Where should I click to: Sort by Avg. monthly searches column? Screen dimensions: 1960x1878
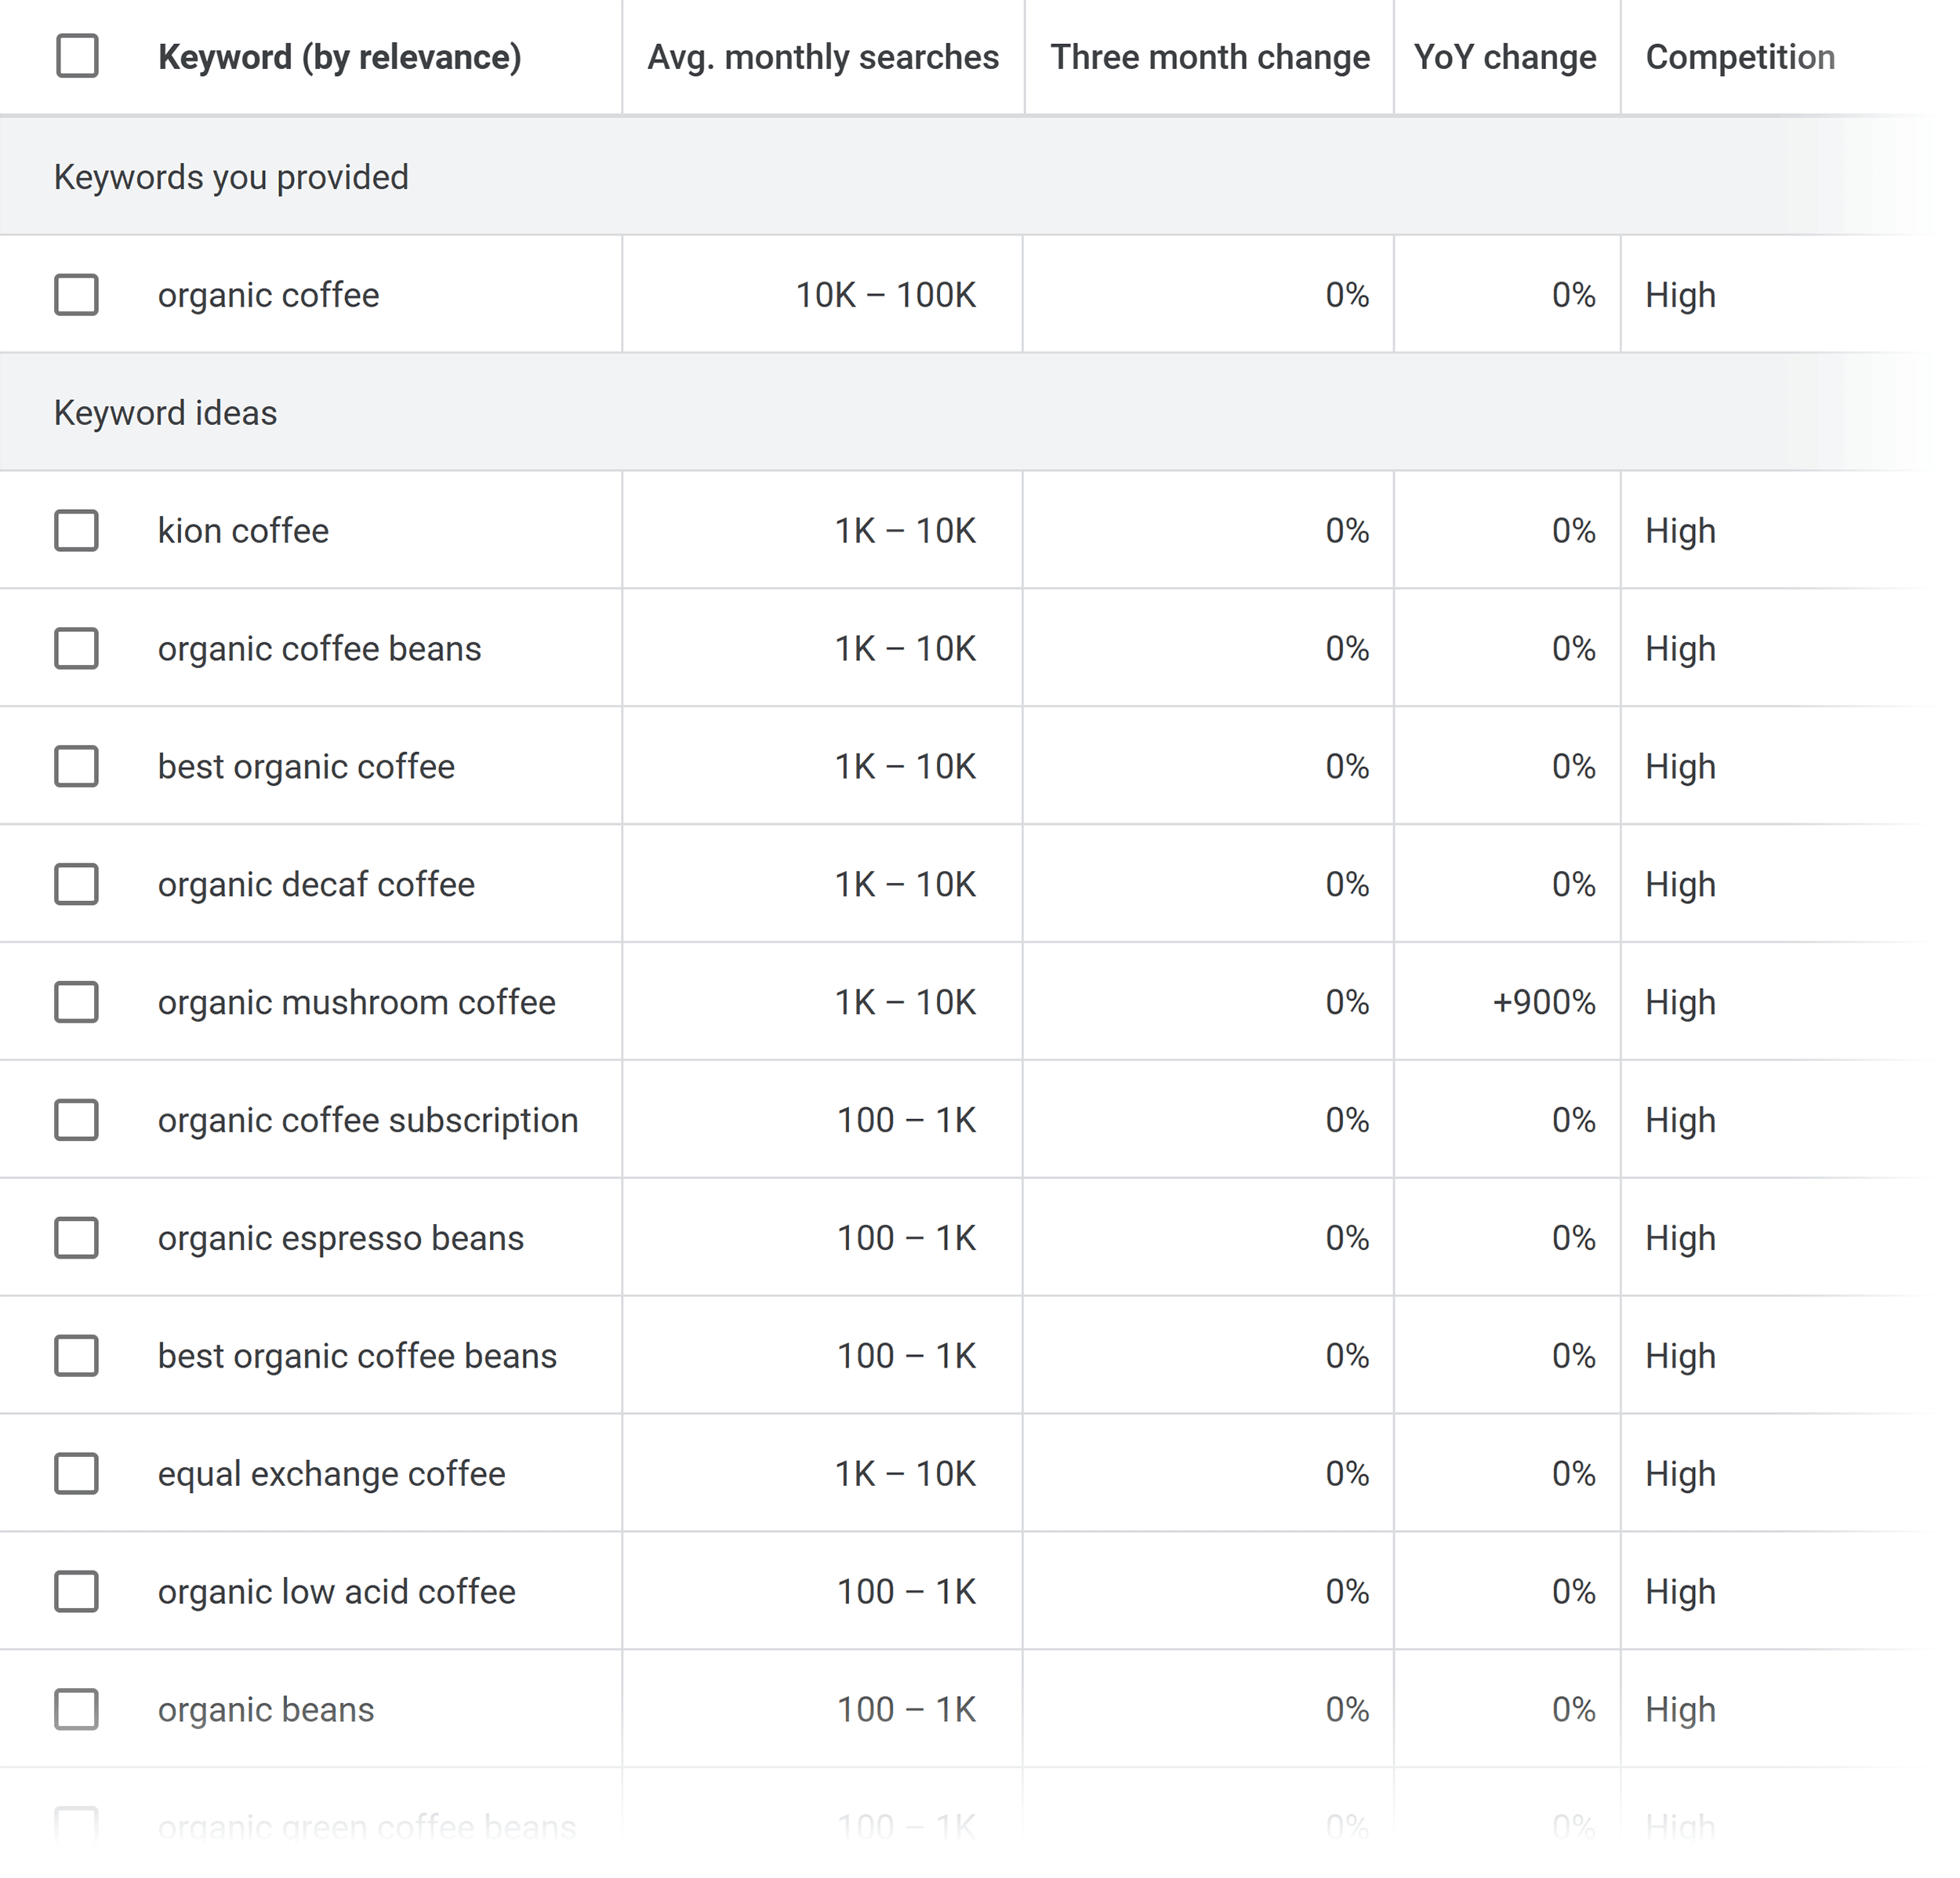point(822,57)
